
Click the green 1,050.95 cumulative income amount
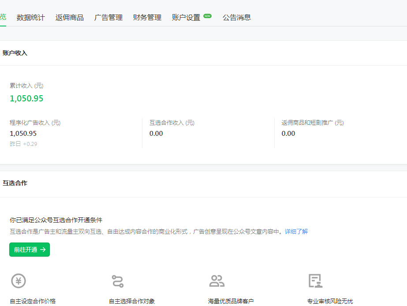pos(27,98)
